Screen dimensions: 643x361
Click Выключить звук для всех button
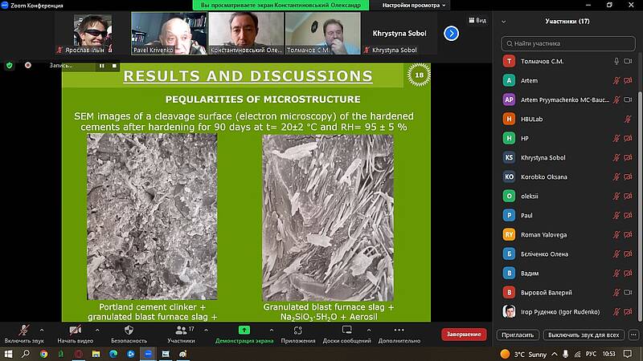coord(583,335)
